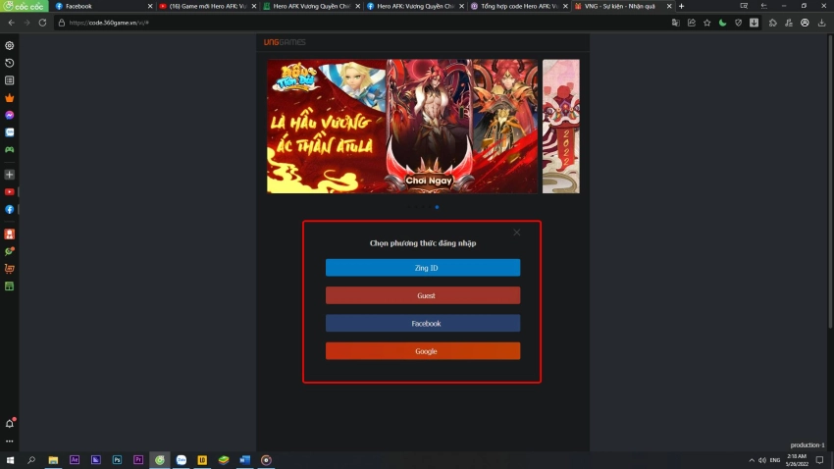This screenshot has width=834, height=469.
Task: Open sidebar settings gear icon
Action: tap(10, 46)
